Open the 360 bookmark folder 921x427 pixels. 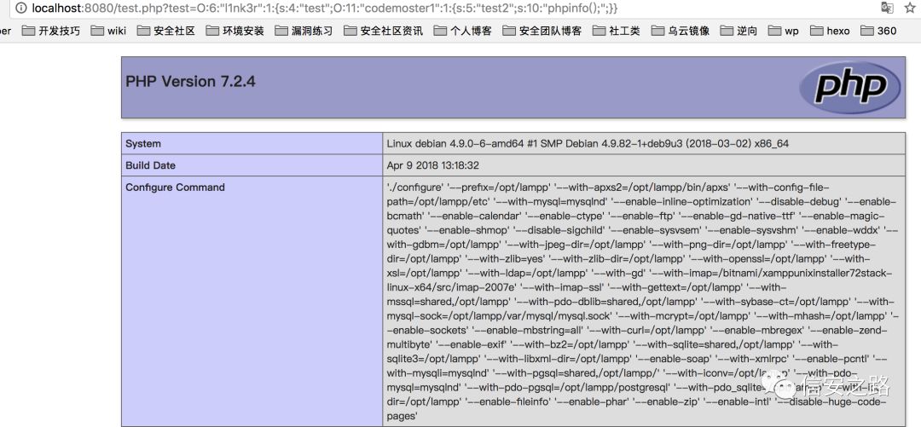pos(878,31)
